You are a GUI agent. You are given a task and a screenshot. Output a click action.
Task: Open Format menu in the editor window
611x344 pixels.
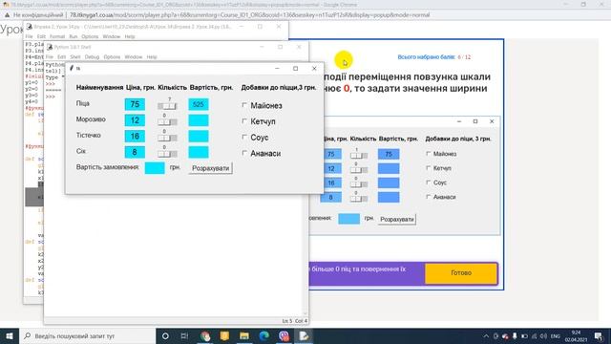point(57,36)
